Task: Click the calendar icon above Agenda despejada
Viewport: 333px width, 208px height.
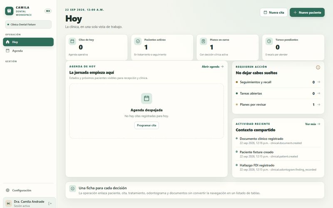Action: point(147,99)
